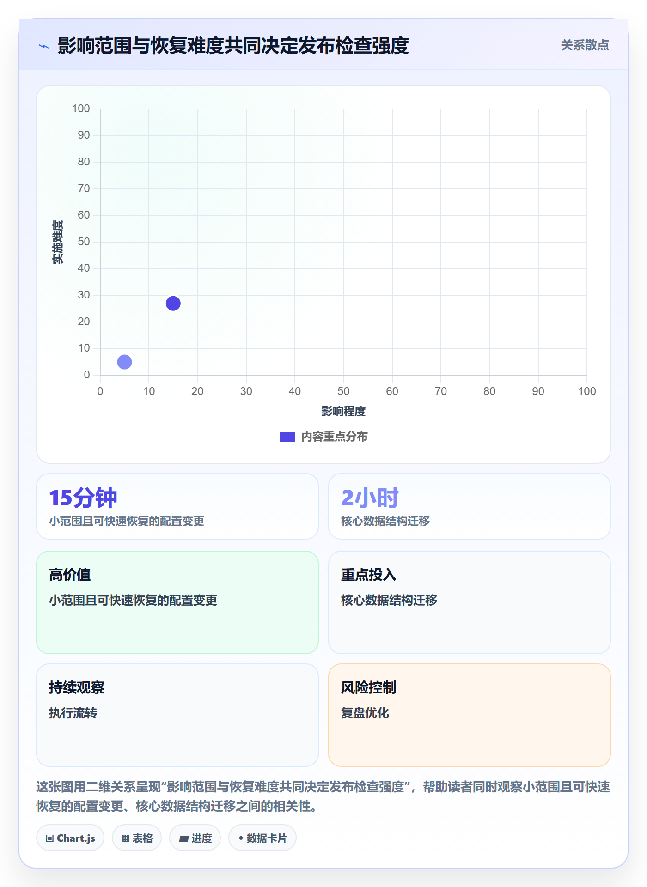Viewport: 647px width, 887px height.
Task: Click the 数据卡片 tag
Action: pos(262,838)
